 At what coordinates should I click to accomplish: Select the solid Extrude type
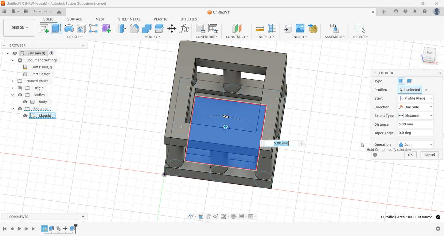pos(401,81)
